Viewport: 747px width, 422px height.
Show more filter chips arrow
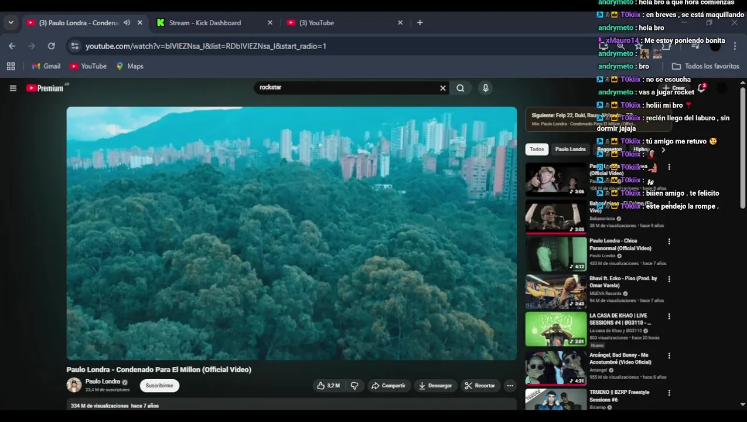663,150
